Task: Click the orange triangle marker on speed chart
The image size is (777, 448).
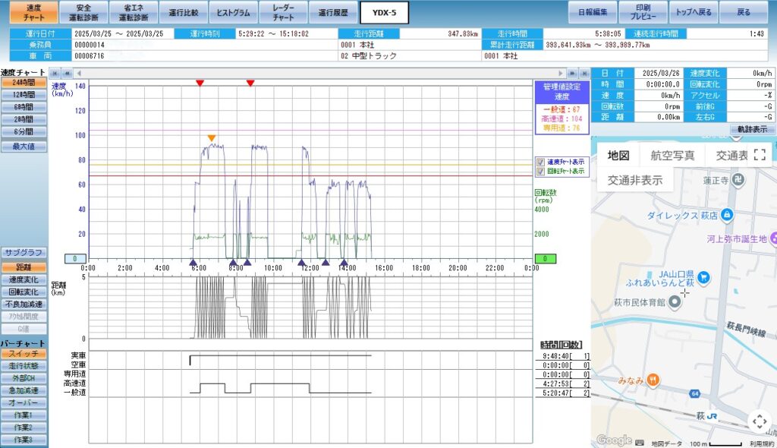Action: (212, 138)
